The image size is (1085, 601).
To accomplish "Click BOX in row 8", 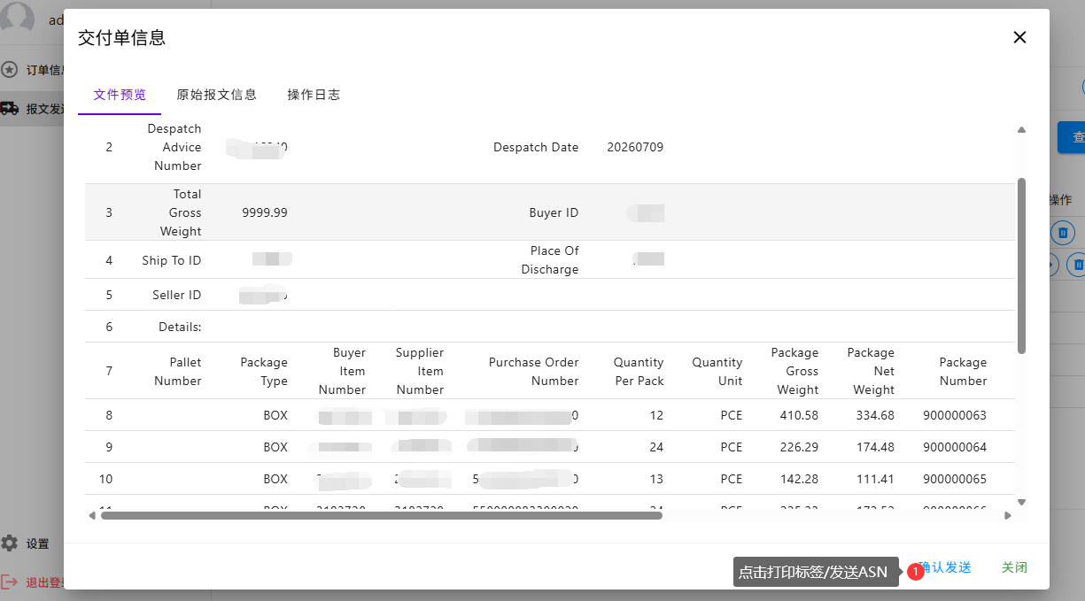I will 275,415.
